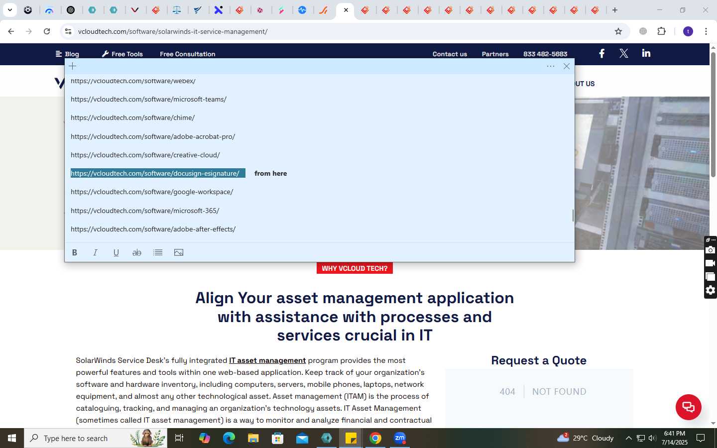This screenshot has width=717, height=448.
Task: Toggle italic formatting in sticky note
Action: (x=95, y=252)
